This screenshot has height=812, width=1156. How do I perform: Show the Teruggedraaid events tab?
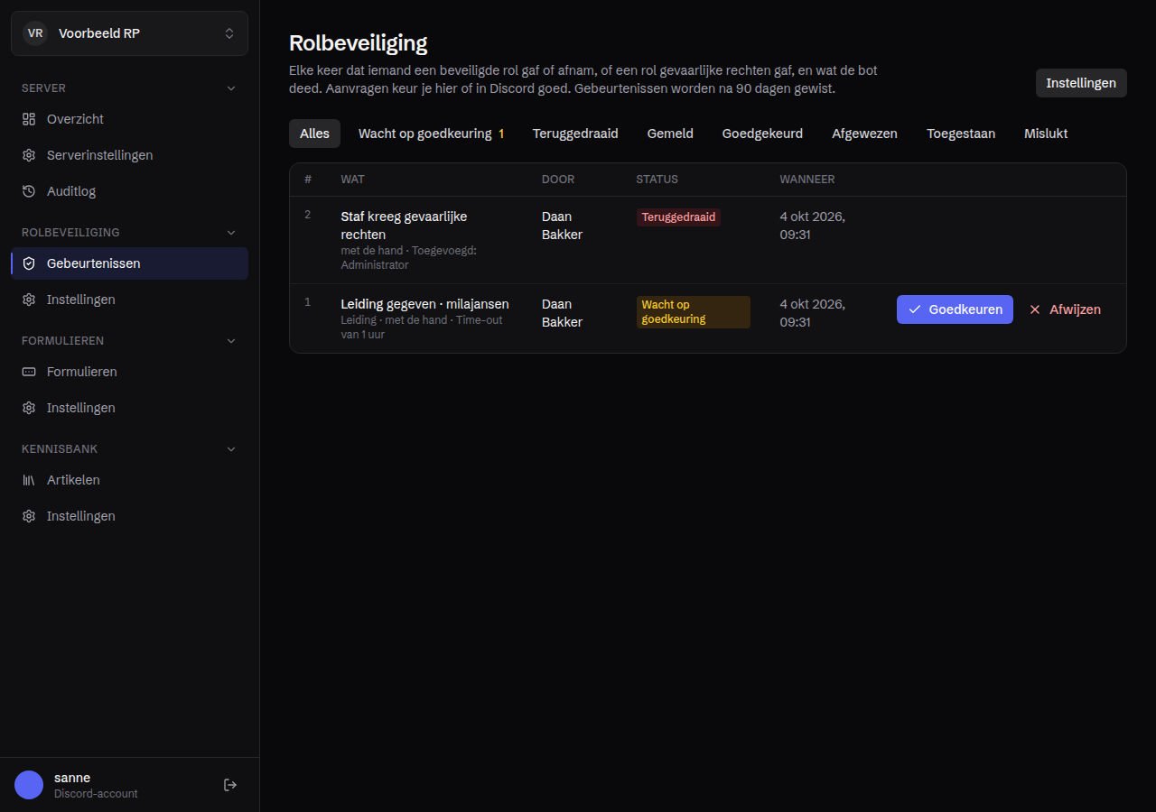pyautogui.click(x=575, y=134)
